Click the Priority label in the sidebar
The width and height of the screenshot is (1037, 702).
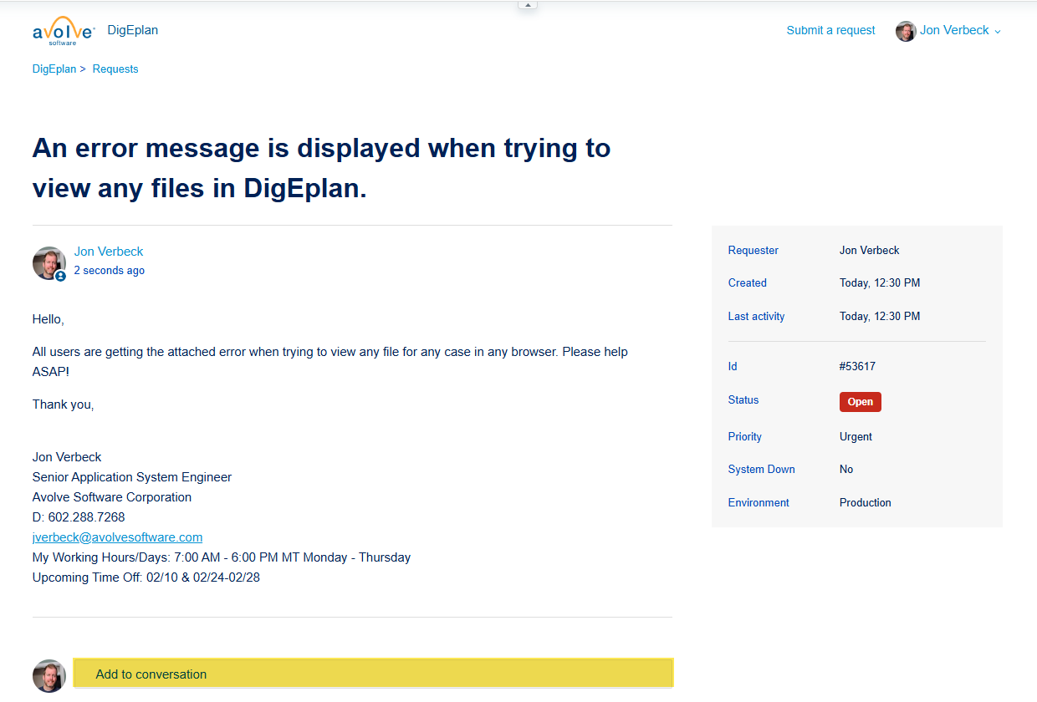[x=745, y=437]
